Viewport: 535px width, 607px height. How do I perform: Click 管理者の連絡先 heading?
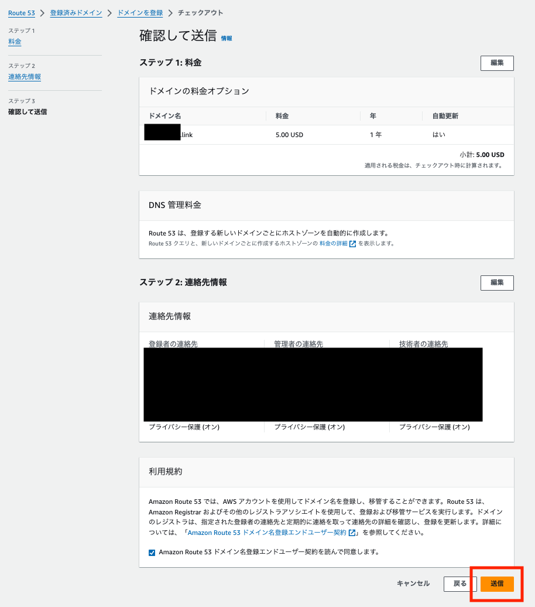click(299, 344)
